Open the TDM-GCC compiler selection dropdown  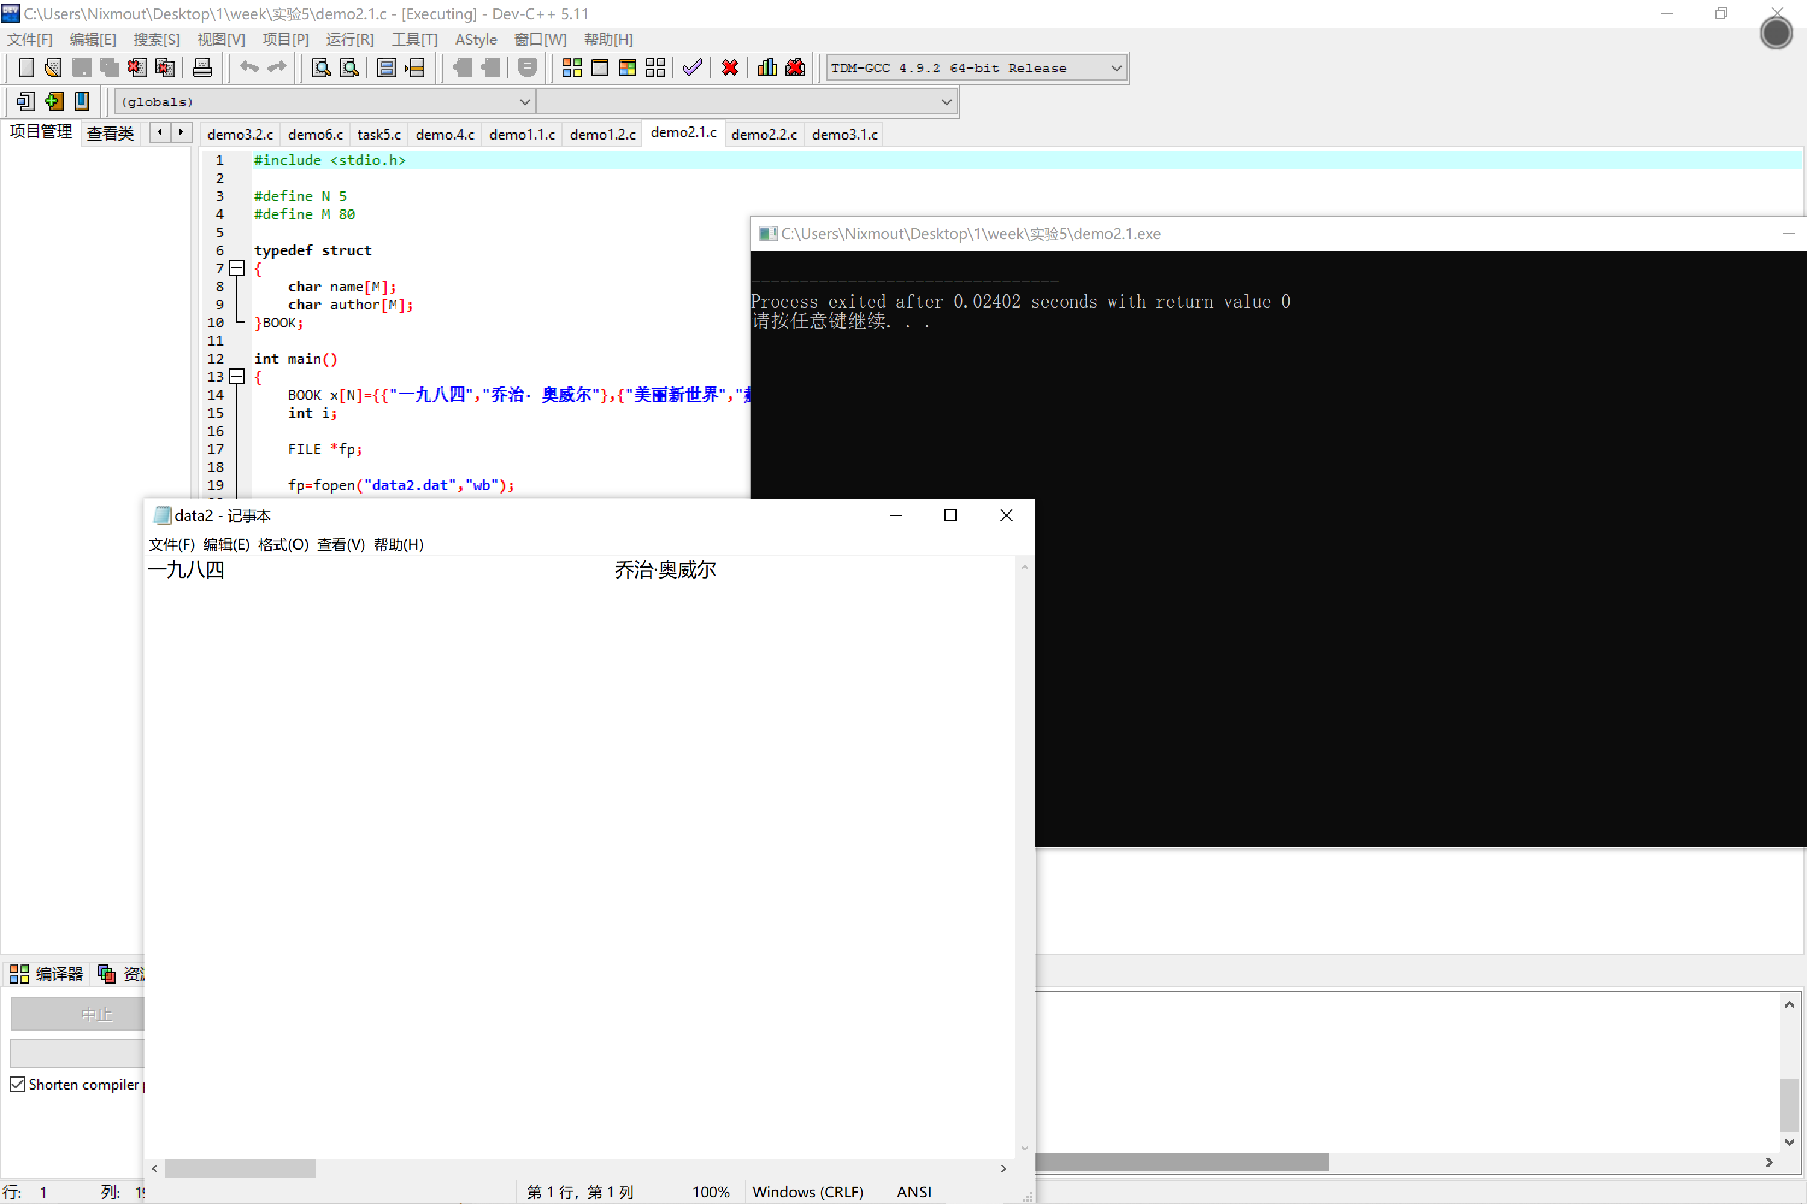click(x=1116, y=67)
